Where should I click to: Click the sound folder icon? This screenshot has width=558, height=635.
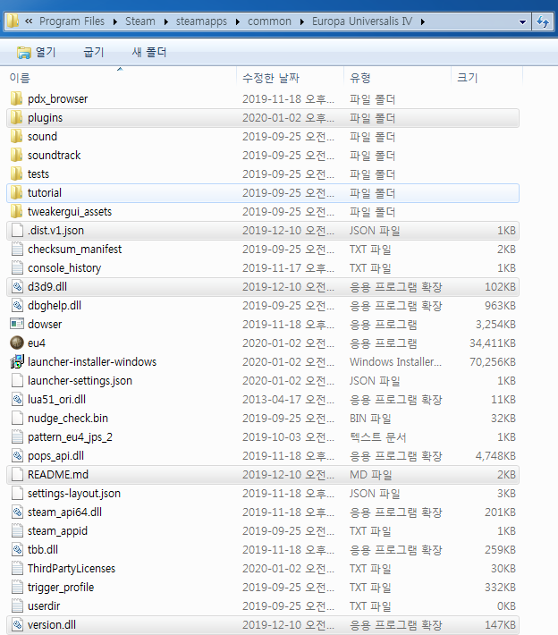pyautogui.click(x=17, y=137)
